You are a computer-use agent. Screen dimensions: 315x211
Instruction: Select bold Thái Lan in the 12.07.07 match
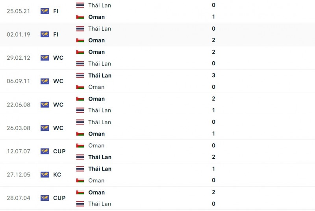[x=100, y=157]
